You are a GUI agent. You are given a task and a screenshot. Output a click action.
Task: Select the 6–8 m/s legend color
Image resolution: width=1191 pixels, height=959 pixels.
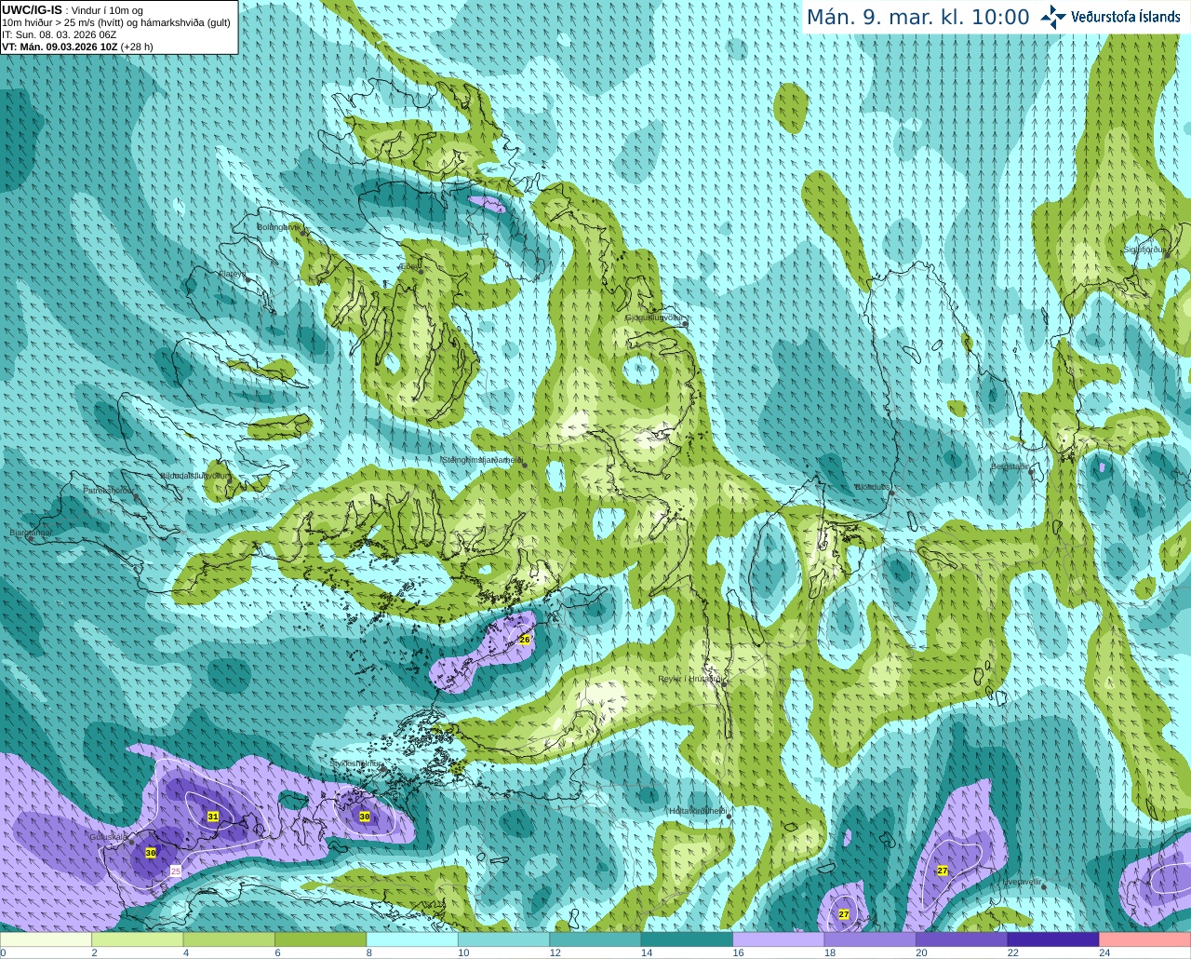[x=321, y=939]
